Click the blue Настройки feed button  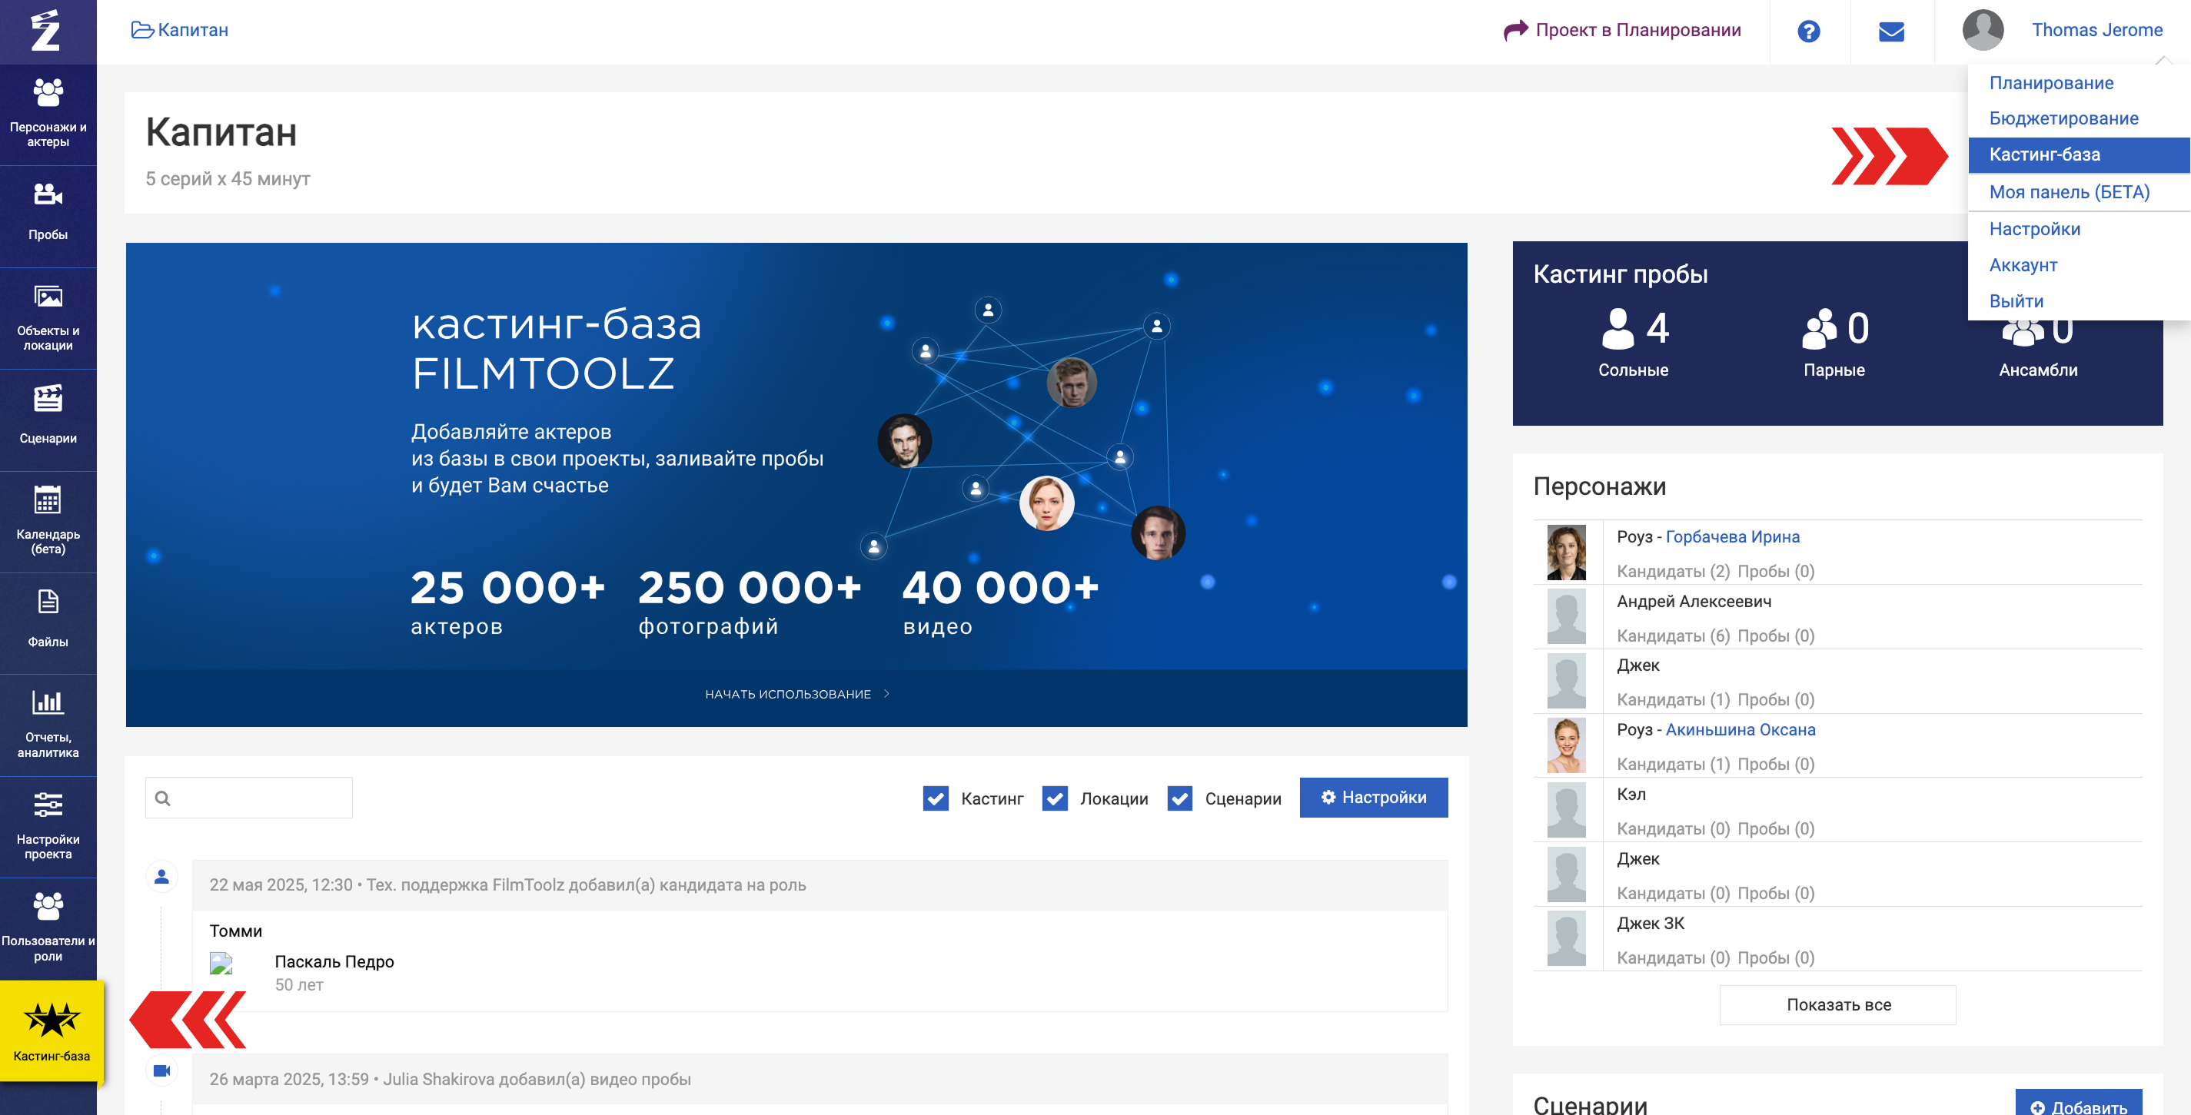(1373, 797)
